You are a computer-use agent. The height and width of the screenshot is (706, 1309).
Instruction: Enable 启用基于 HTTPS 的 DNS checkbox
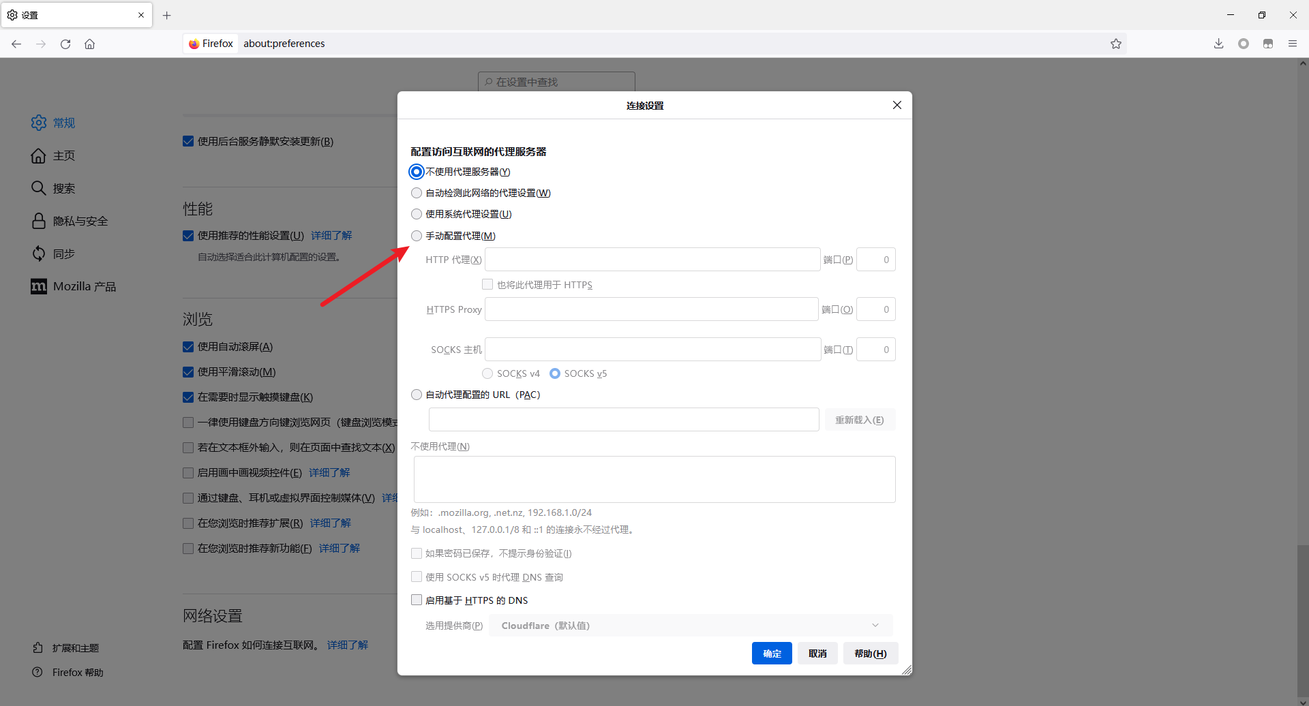(417, 600)
